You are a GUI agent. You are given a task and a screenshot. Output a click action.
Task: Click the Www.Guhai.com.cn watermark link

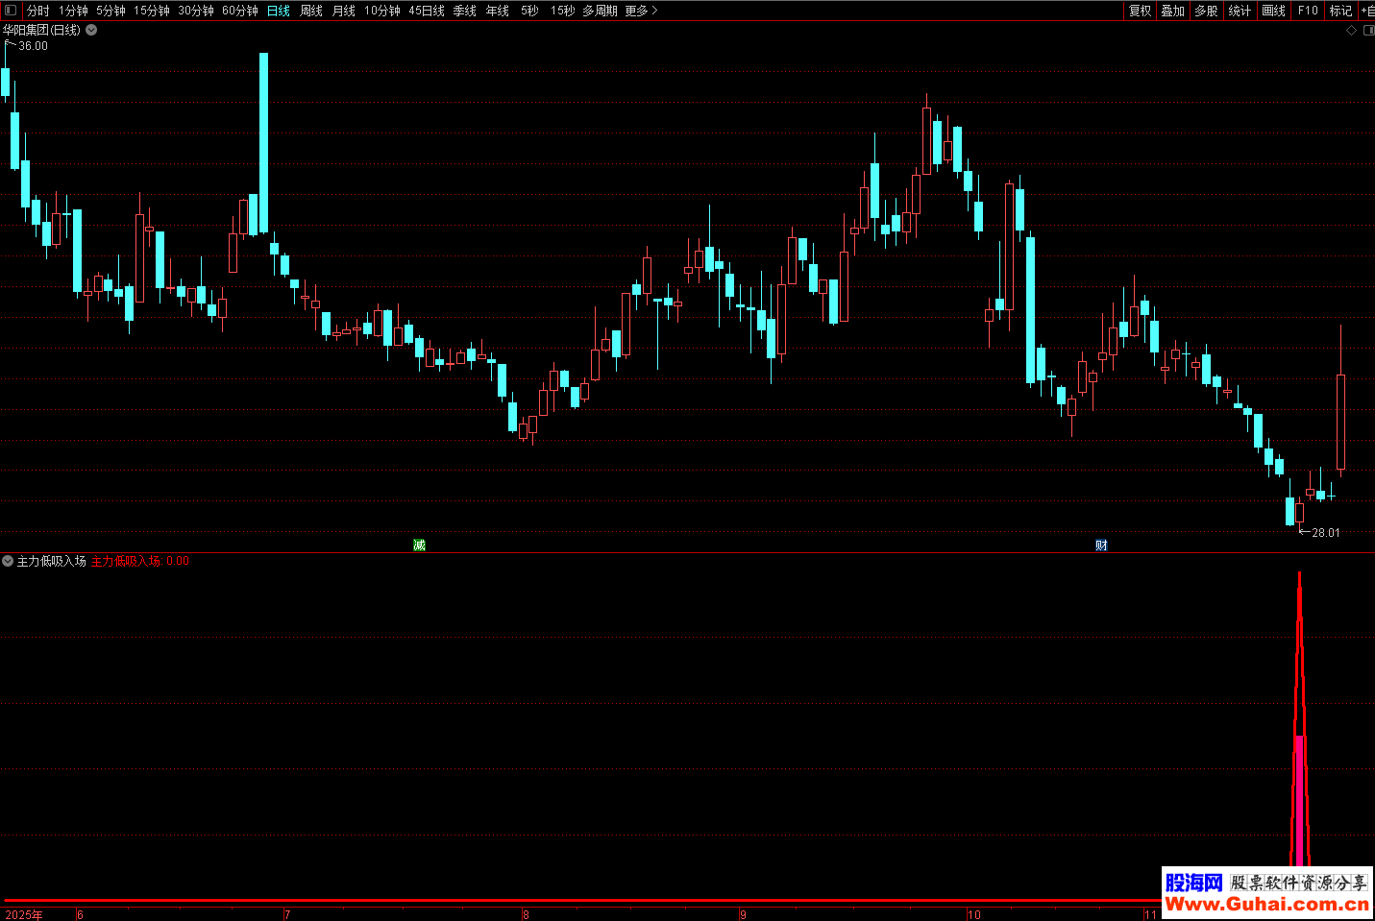tap(1266, 904)
